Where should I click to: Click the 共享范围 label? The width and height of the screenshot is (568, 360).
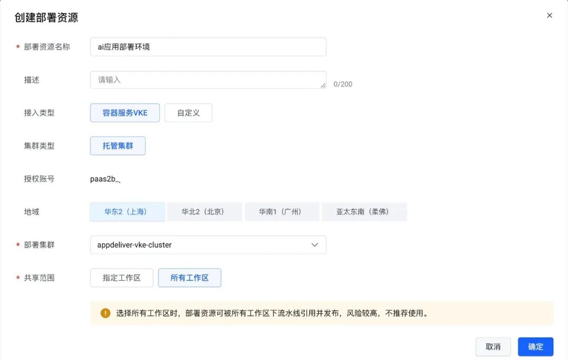(39, 278)
